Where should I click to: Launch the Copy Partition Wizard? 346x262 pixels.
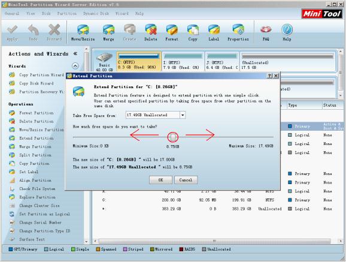tap(37, 75)
